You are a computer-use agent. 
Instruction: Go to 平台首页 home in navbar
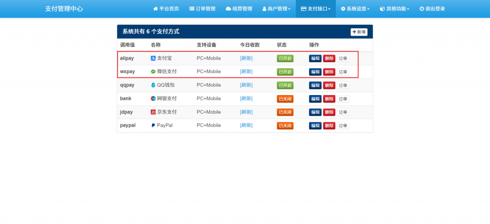[x=166, y=9]
